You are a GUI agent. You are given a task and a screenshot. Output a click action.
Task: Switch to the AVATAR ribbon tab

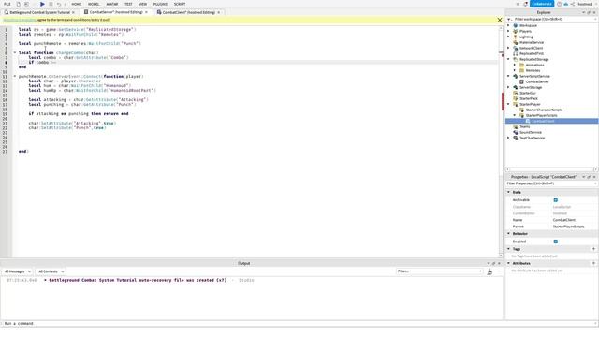[x=112, y=4]
